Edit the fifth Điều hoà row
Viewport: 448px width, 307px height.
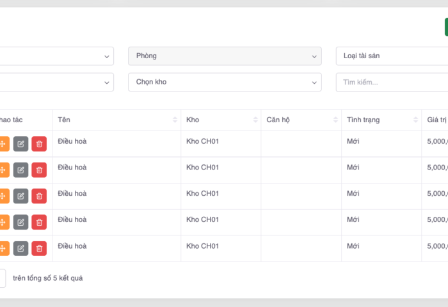click(x=20, y=248)
